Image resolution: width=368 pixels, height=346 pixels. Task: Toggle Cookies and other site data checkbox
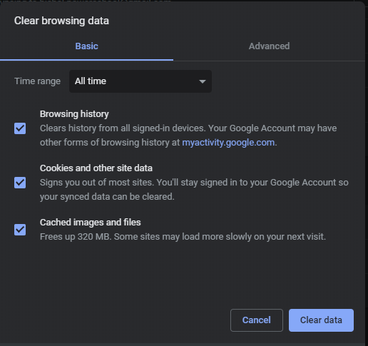click(x=20, y=183)
